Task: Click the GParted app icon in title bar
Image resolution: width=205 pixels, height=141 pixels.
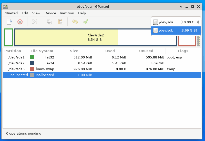Action: 5,6
